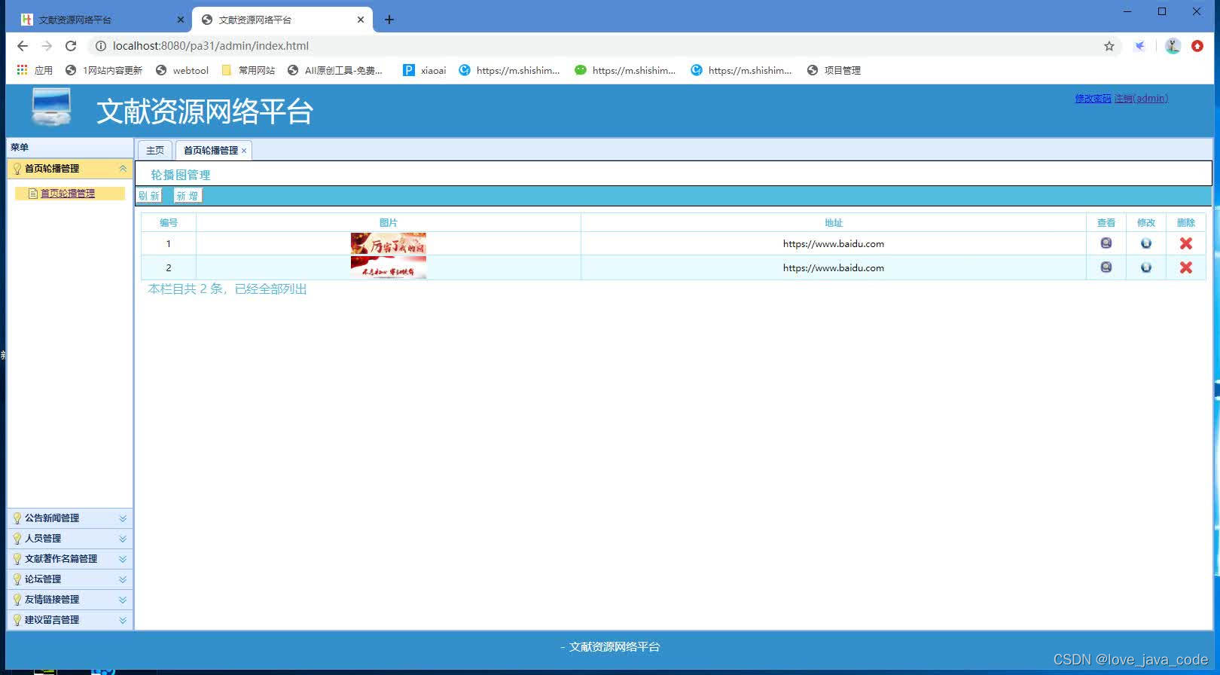Screen dimensions: 1220x675
Task: Click the view icon for row 2
Action: pyautogui.click(x=1106, y=267)
